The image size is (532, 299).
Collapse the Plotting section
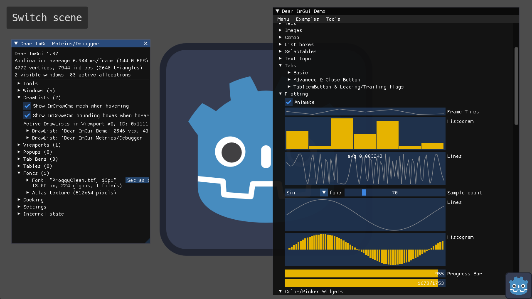pos(281,94)
